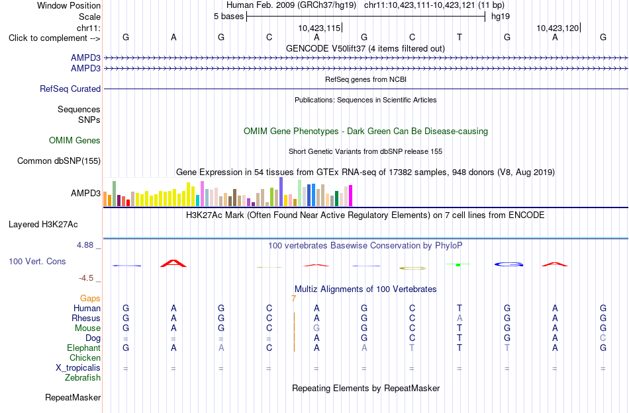Click the 'Common dbSNP(155)' track label
The width and height of the screenshot is (629, 413).
coord(58,161)
